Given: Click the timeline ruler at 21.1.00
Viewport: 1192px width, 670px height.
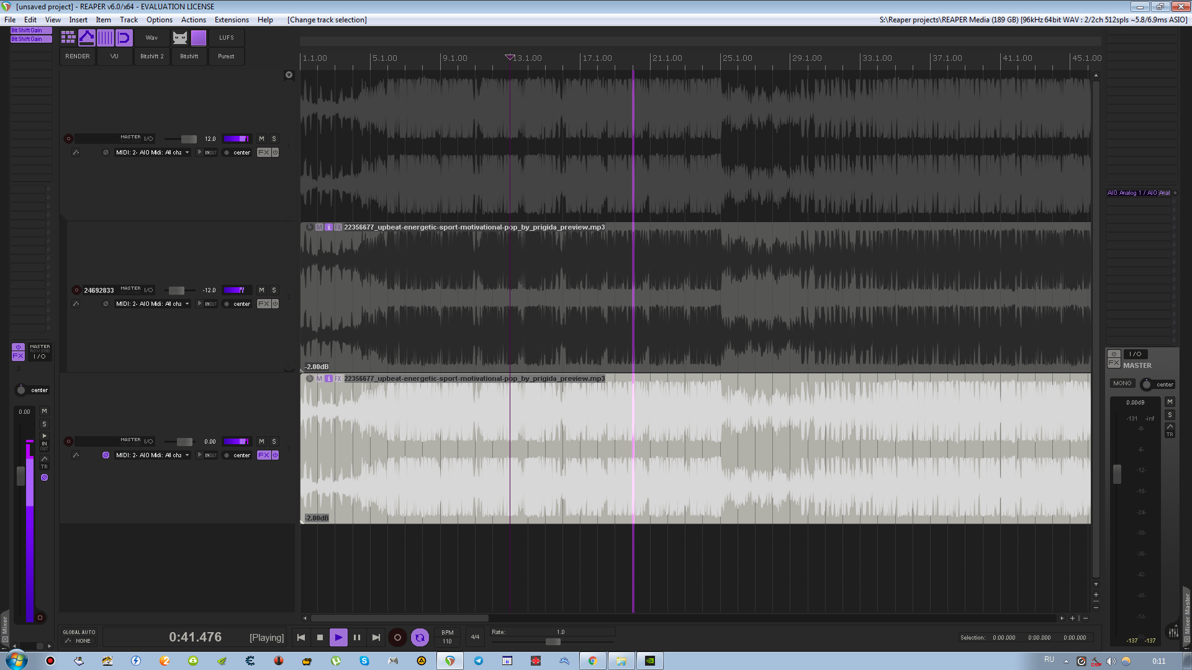Looking at the screenshot, I should (667, 58).
